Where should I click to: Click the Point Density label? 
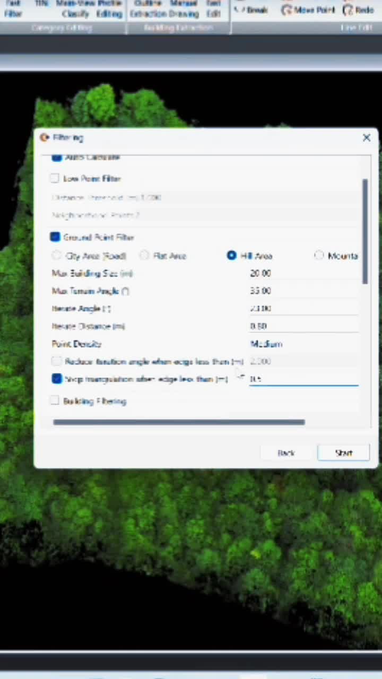tap(76, 344)
